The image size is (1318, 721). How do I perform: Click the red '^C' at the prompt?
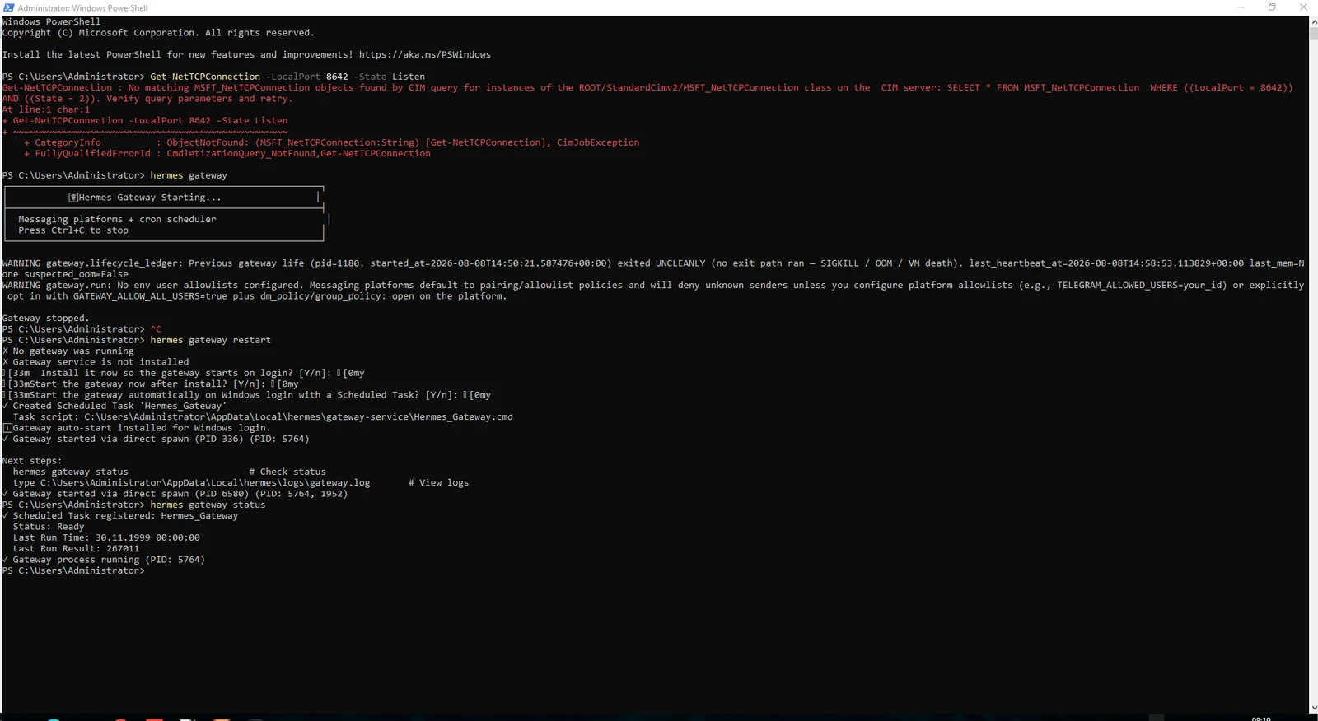156,329
